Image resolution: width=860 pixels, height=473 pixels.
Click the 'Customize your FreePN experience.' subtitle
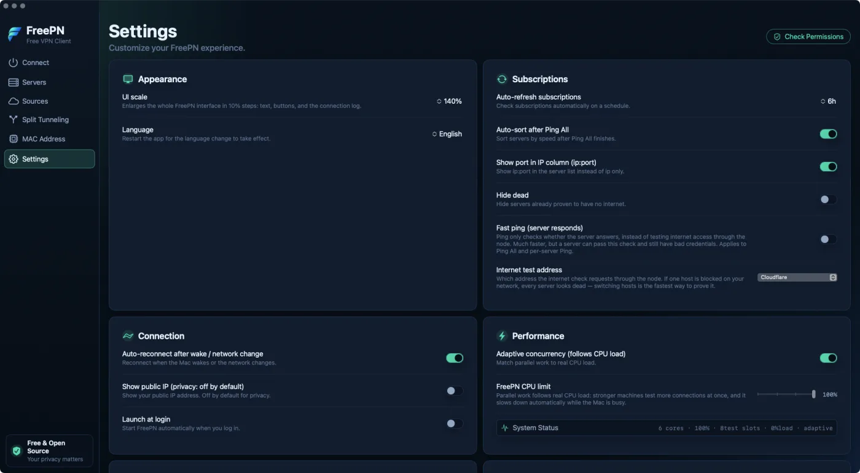coord(177,48)
